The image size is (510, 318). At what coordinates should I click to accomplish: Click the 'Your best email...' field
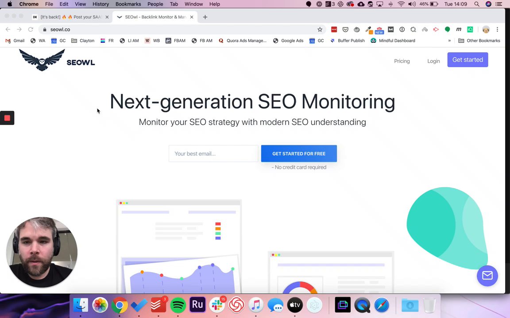tap(213, 154)
